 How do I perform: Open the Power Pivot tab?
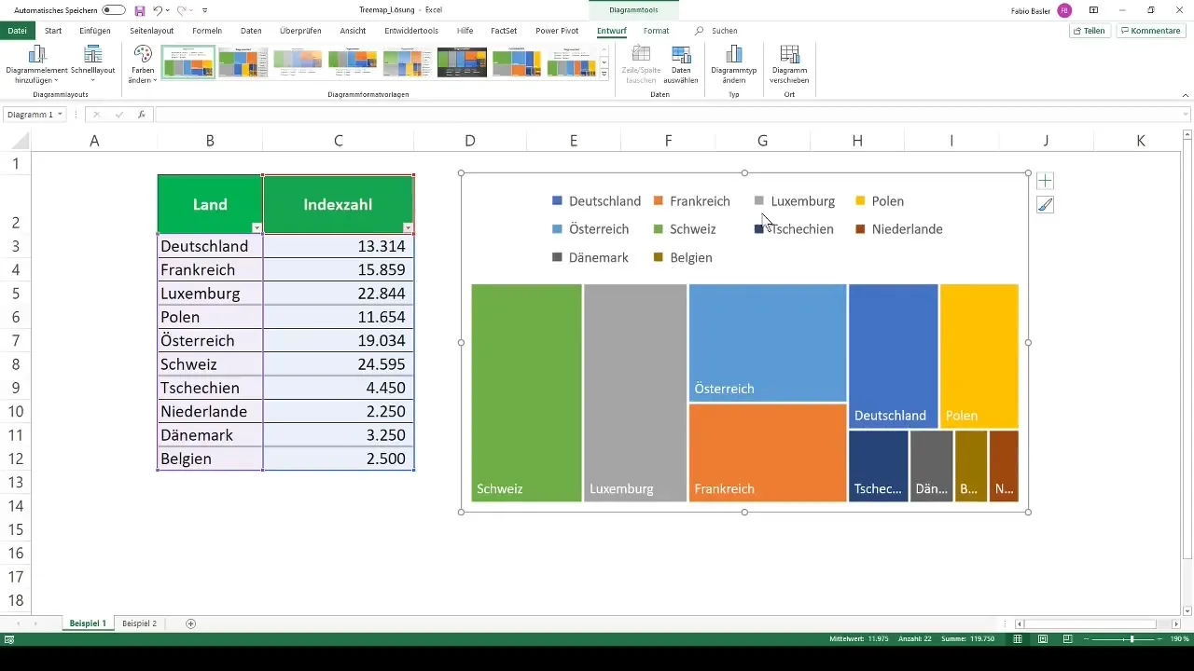coord(557,31)
